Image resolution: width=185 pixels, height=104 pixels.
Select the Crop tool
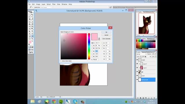tap(29, 19)
